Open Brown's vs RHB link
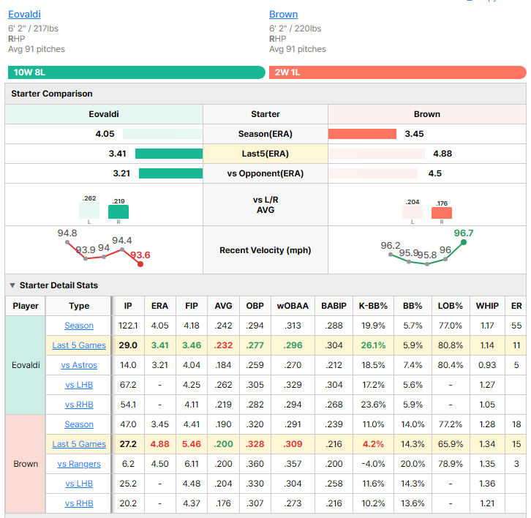Screen dimensions: 531x518 click(79, 503)
